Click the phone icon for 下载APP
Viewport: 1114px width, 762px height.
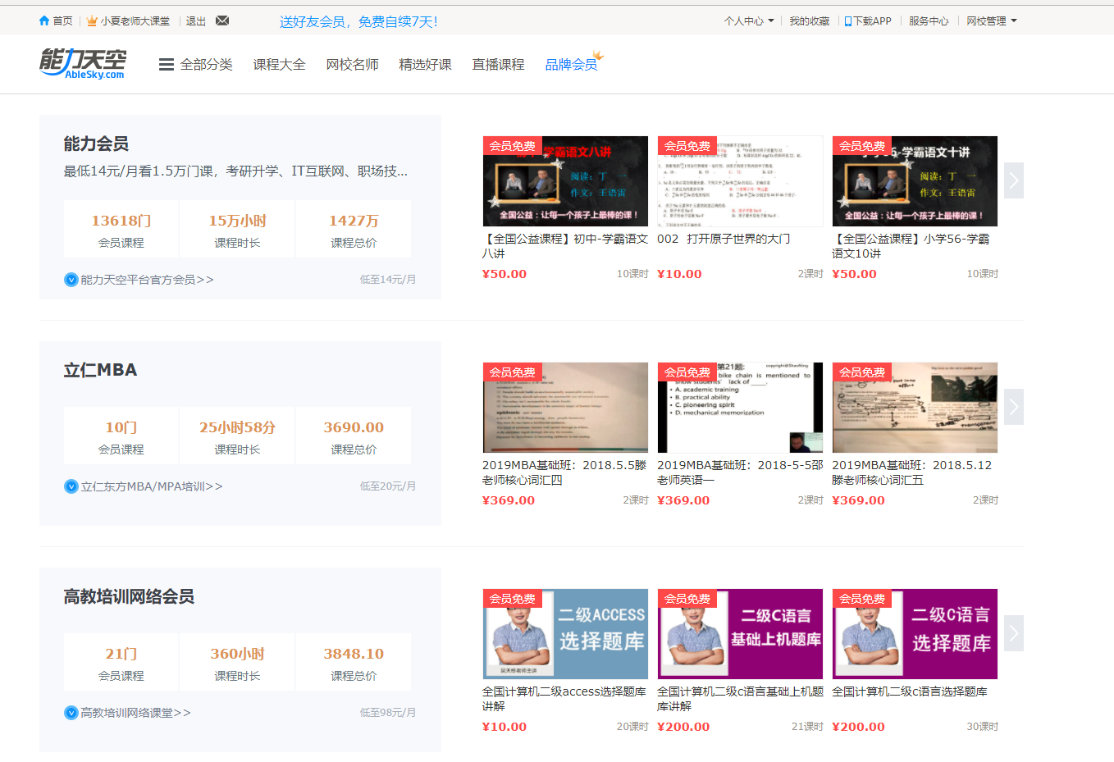pos(848,21)
